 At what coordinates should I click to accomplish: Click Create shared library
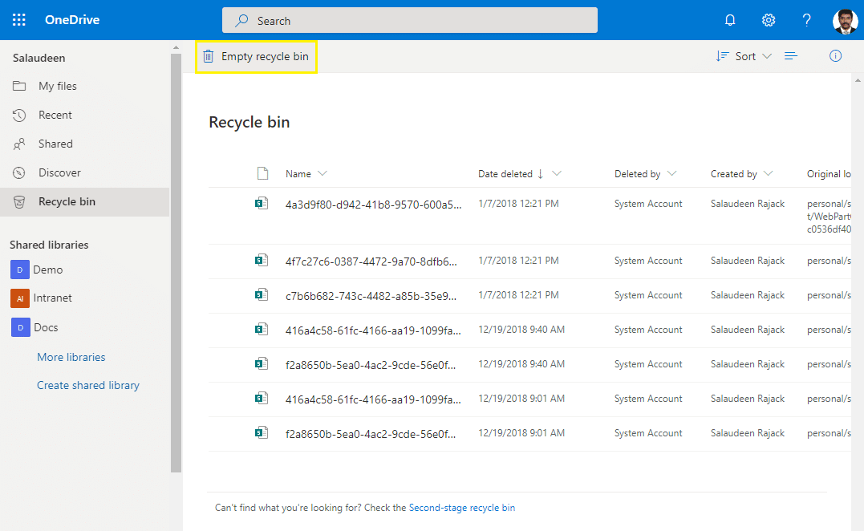pyautogui.click(x=88, y=385)
